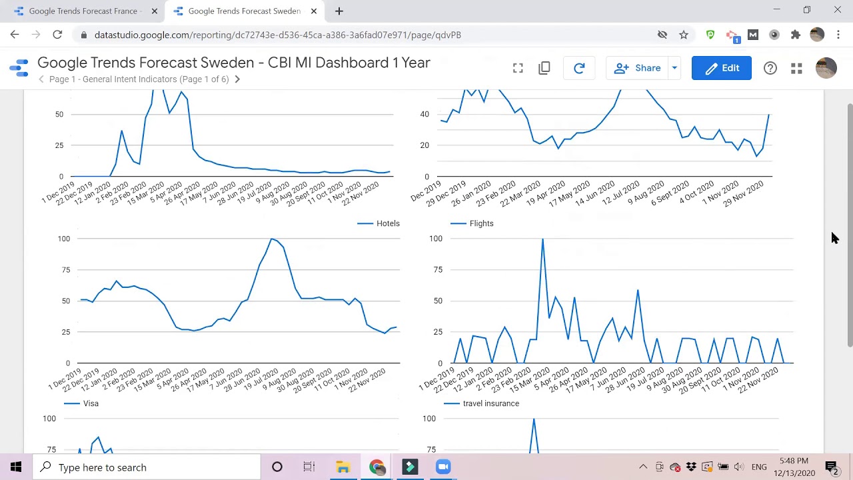
Task: Click the Meet Now camera tray icon
Action: coord(659,467)
